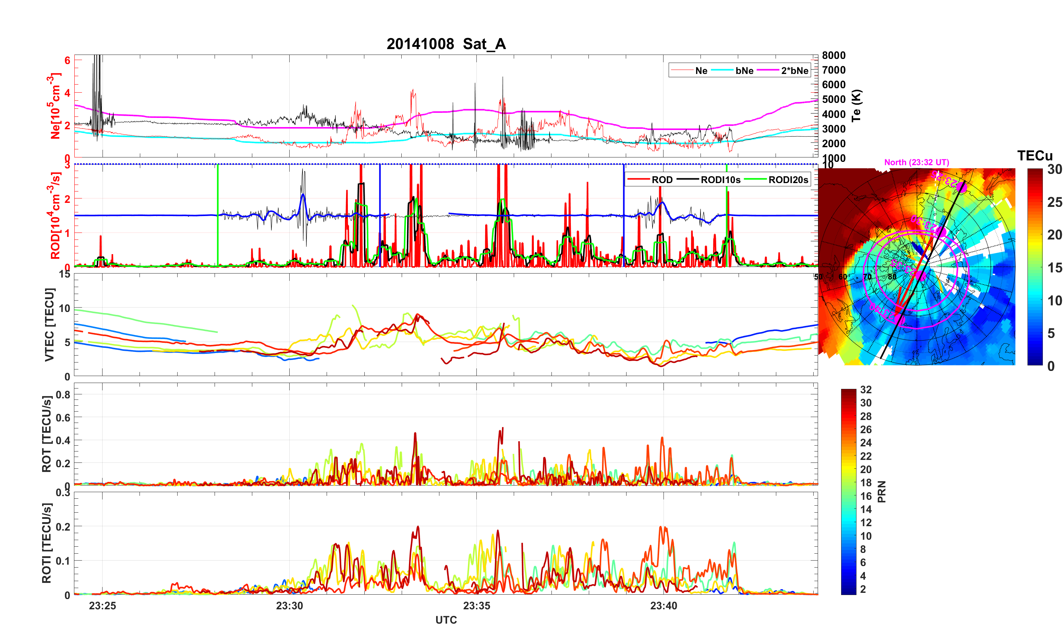The height and width of the screenshot is (643, 1063).
Task: Click the 23:35 time tick label
Action: tap(476, 605)
